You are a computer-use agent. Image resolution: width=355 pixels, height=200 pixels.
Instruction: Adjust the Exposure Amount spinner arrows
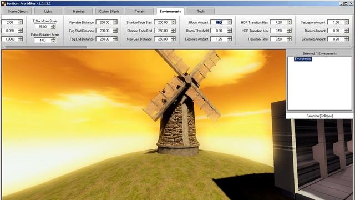(x=230, y=39)
